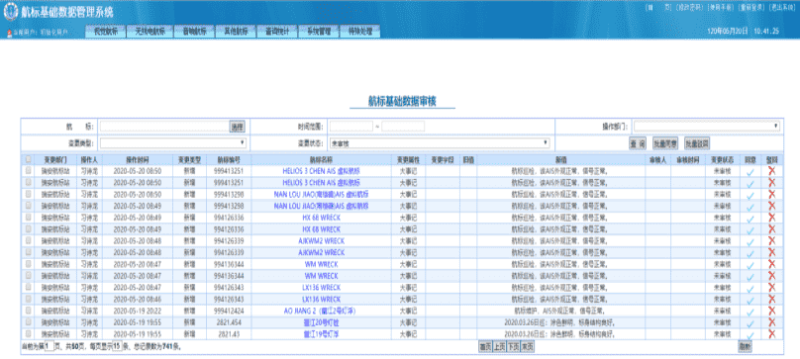800x359 pixels.
Task: Open the 操作部门 dropdown
Action: tap(707, 126)
